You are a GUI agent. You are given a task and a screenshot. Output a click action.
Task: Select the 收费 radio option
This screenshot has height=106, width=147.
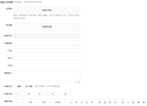(26, 86)
